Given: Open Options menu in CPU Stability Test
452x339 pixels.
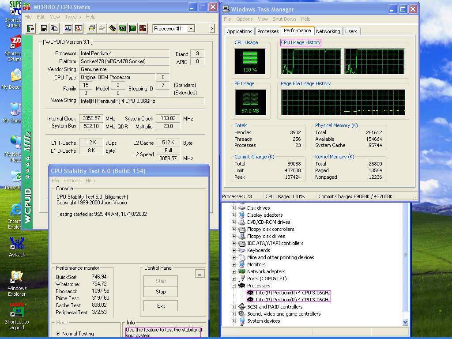Looking at the screenshot, I should 72,181.
